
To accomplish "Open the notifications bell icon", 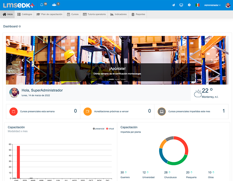I will click(42, 5).
